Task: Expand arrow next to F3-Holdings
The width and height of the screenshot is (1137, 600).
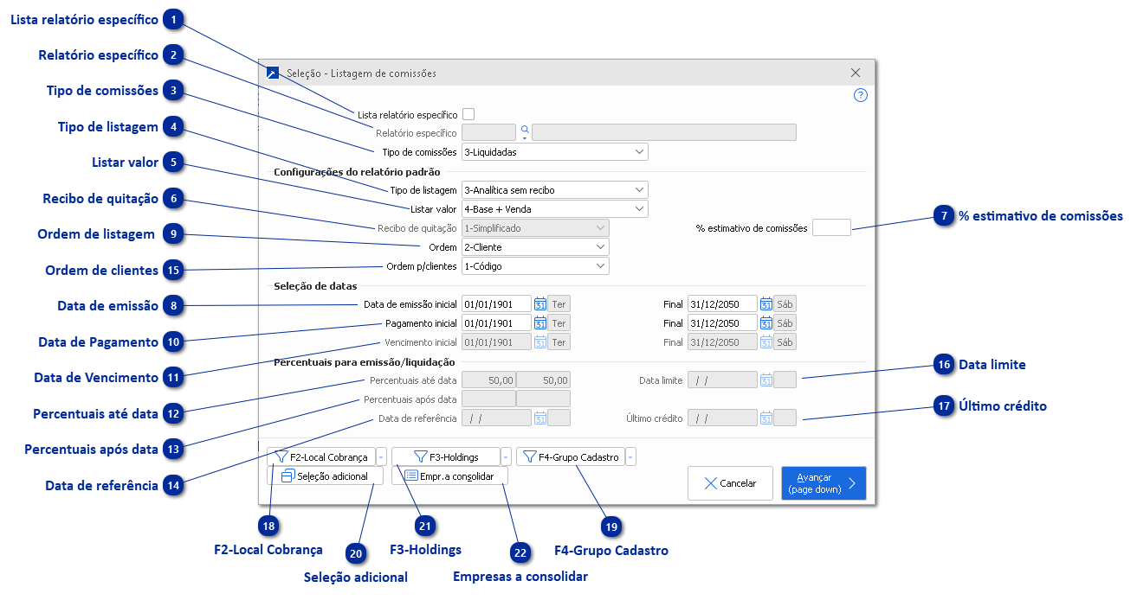Action: pos(507,456)
